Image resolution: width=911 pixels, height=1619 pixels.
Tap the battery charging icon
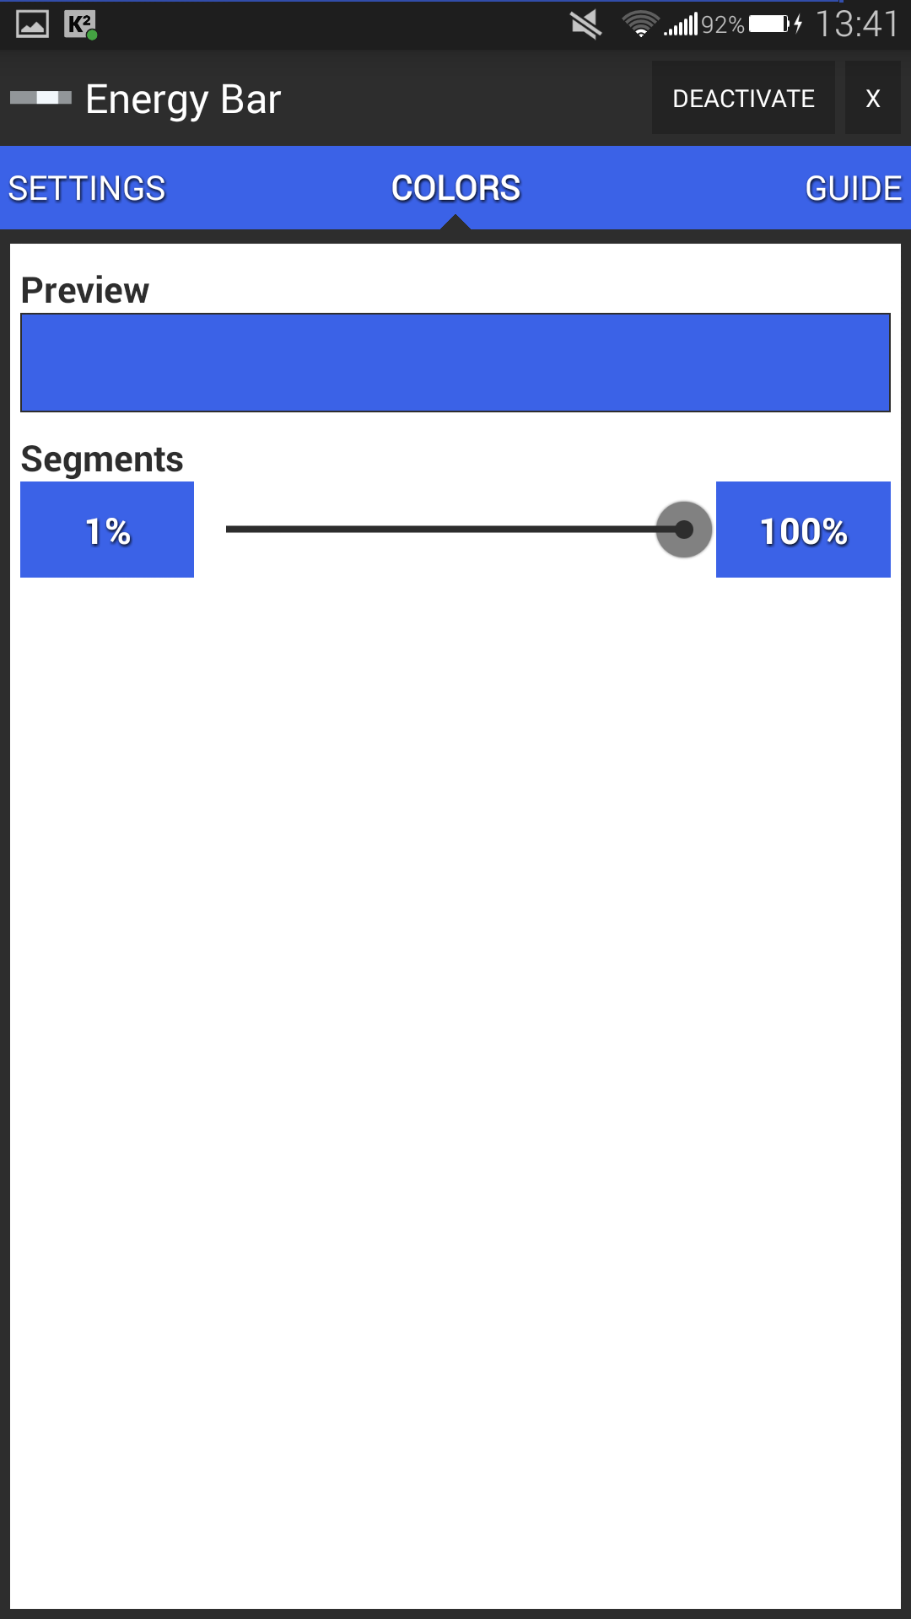[x=775, y=24]
